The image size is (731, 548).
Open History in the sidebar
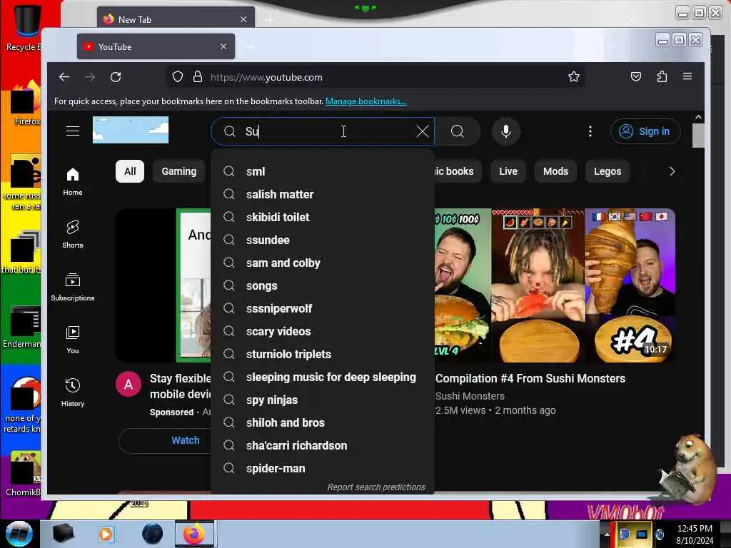click(73, 392)
